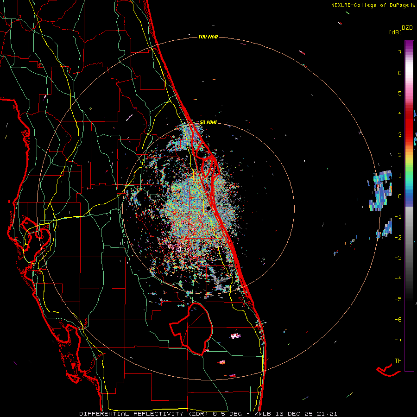The image size is (417, 417).
Task: Click the '-6' tick label on color scale
Action: [398, 320]
